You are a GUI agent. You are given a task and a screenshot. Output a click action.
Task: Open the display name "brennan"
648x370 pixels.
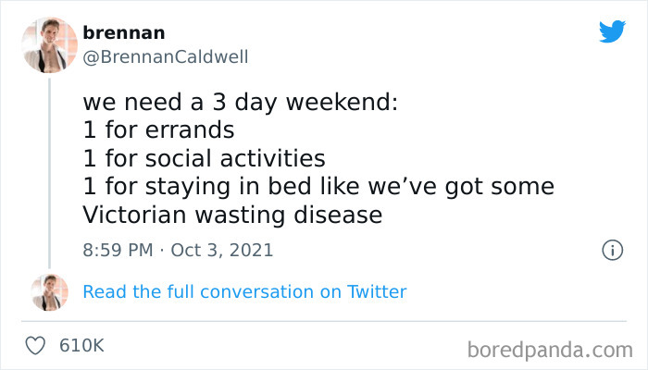pyautogui.click(x=124, y=33)
